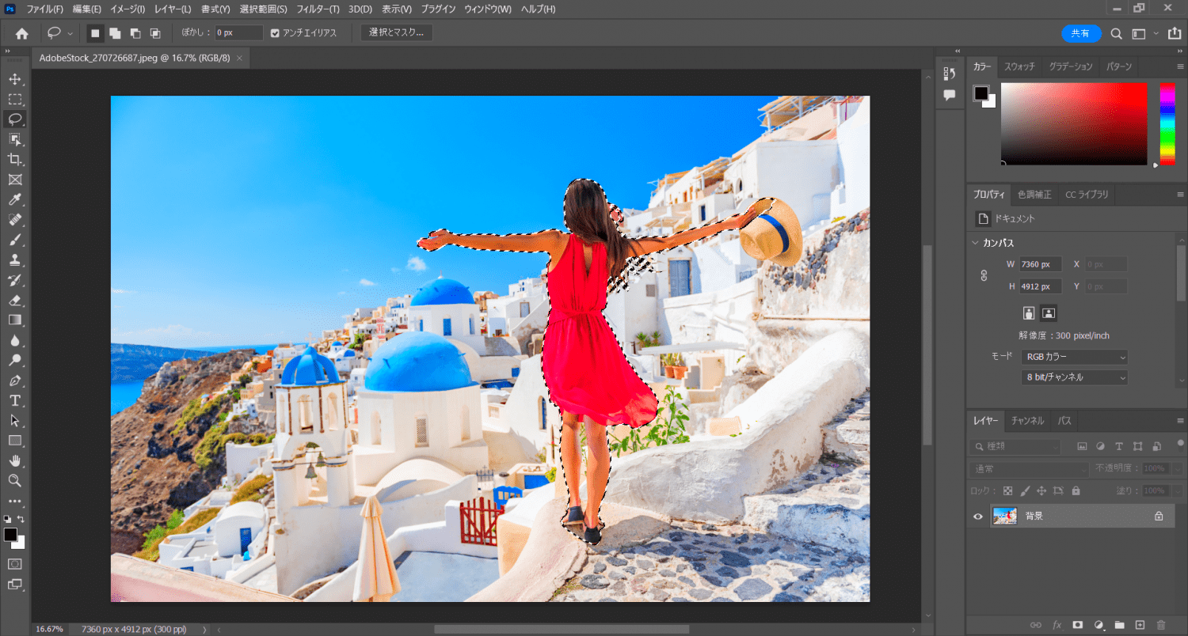Select the Gradient tool

click(x=14, y=320)
